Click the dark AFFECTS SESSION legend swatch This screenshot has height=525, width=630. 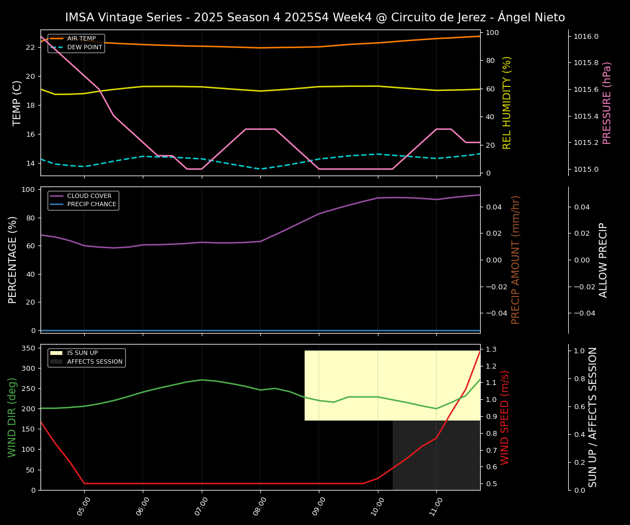pyautogui.click(x=56, y=361)
